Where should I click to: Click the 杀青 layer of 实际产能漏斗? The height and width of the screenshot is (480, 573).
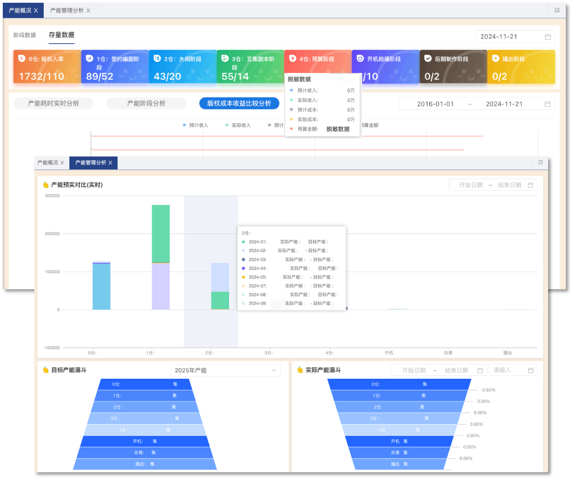(399, 452)
